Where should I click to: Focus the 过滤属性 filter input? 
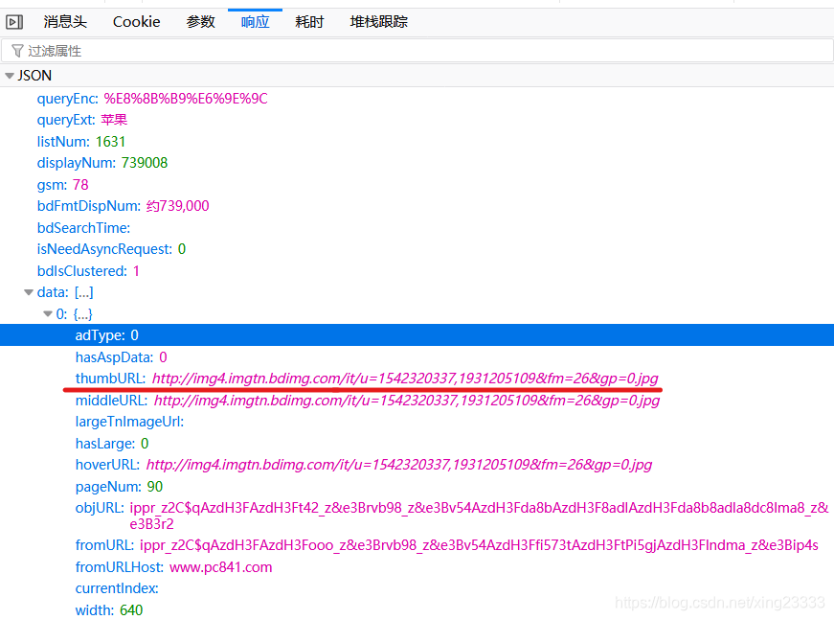[x=417, y=51]
